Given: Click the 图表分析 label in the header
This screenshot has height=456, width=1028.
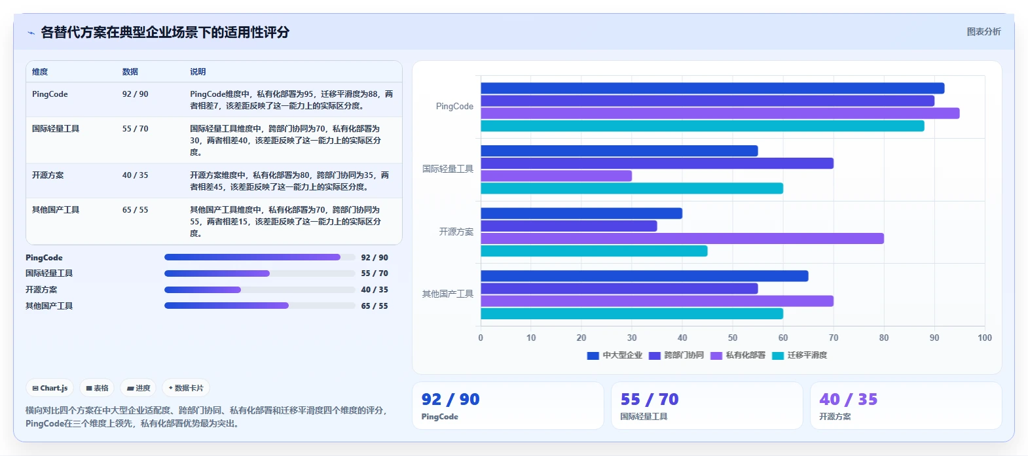Looking at the screenshot, I should point(983,31).
